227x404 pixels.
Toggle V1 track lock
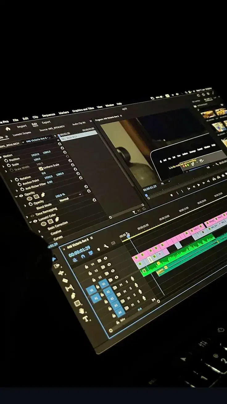click(97, 287)
